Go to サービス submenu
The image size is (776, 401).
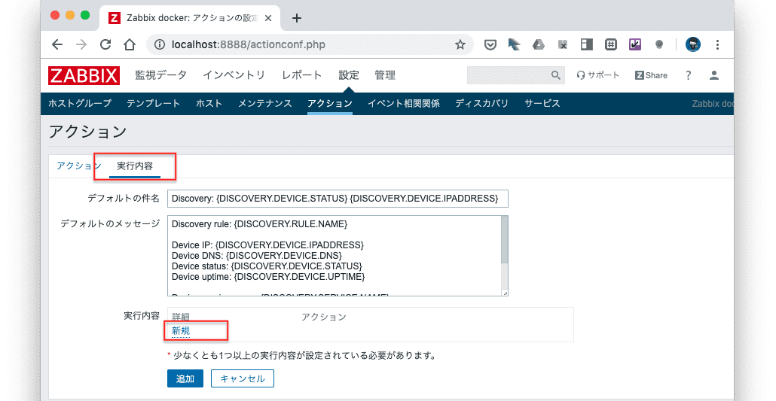[542, 103]
